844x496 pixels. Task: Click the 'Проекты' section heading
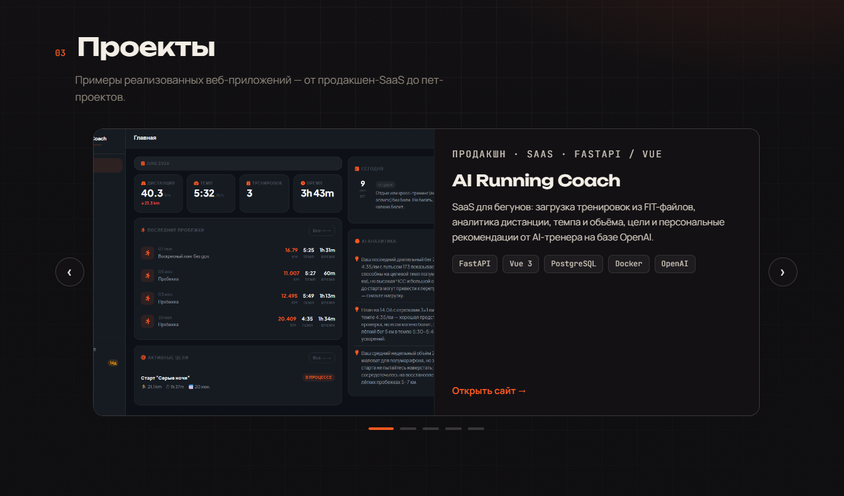(x=146, y=48)
